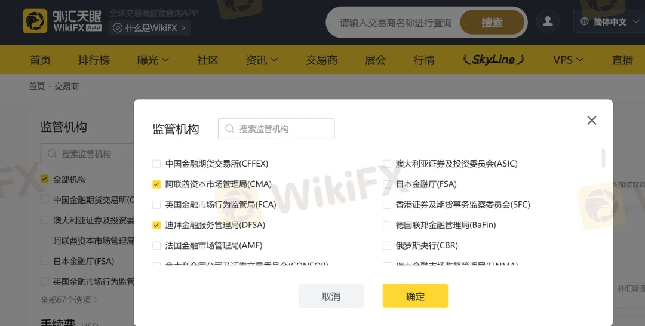Click the play icon beside 什么是WikiFX
Viewport: 645px width, 326px height.
tap(118, 28)
